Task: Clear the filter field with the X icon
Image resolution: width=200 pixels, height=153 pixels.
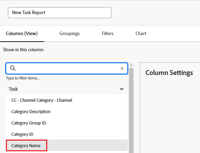Action: tap(122, 68)
